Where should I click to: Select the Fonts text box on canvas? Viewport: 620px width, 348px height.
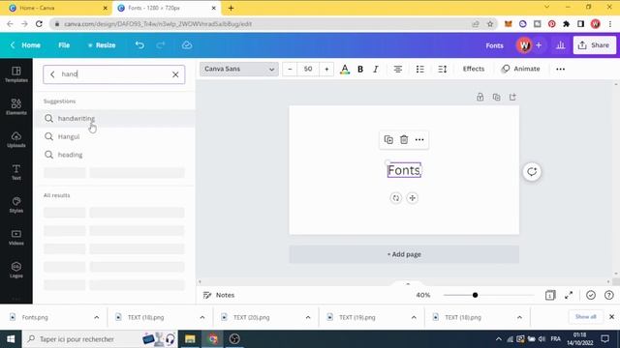pyautogui.click(x=404, y=170)
